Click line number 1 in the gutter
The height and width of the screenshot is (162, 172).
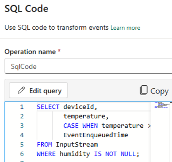(x=22, y=107)
